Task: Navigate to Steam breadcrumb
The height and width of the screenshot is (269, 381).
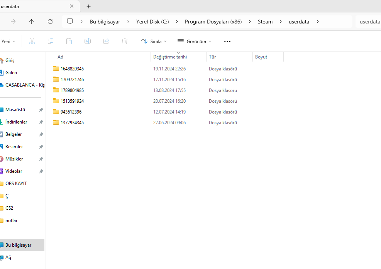Action: 265,22
